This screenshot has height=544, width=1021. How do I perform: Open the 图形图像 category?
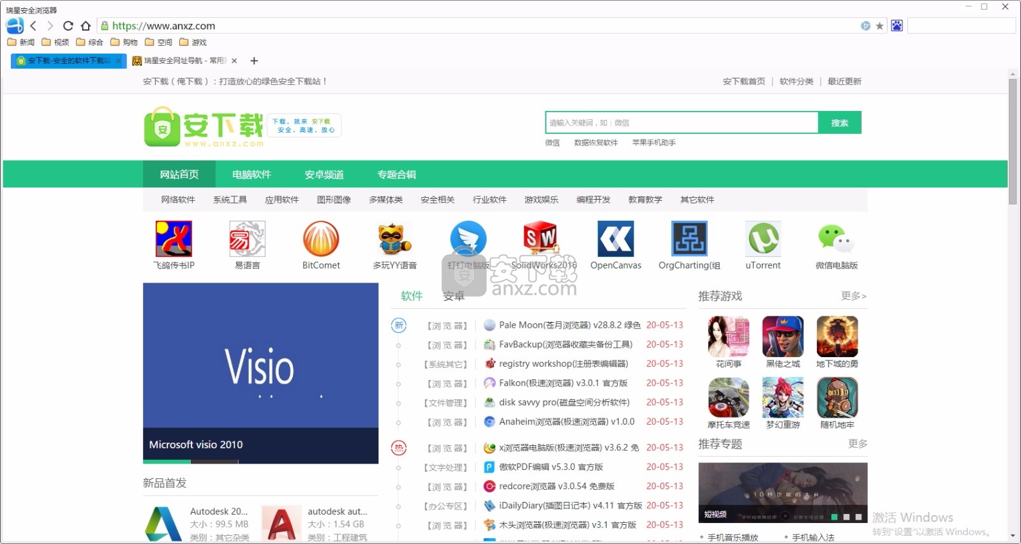334,200
